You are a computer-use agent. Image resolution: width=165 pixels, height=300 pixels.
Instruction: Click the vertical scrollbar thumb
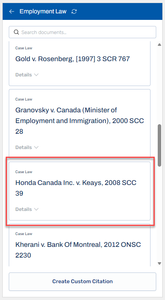(x=159, y=145)
